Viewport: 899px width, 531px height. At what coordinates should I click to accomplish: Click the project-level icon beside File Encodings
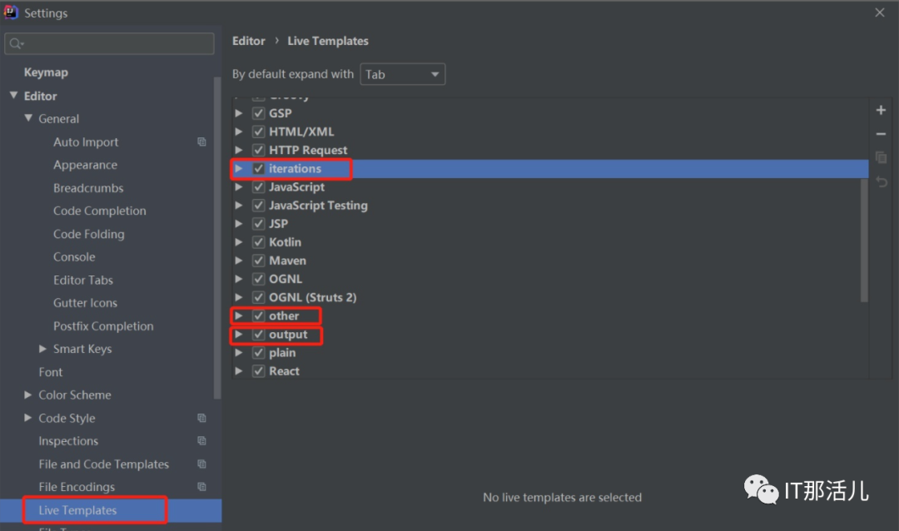pos(201,487)
